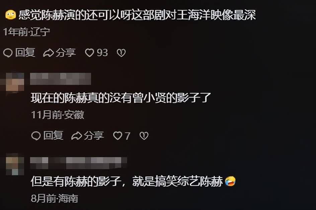This screenshot has width=316, height=210.
Task: Select the comment 现在的陈赫真的没有曾小贤的影子了
Action: point(121,98)
